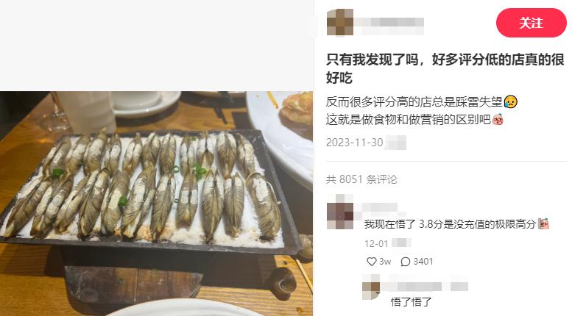Click the pig emoji in the comment
This screenshot has height=316, width=572.
click(x=543, y=223)
